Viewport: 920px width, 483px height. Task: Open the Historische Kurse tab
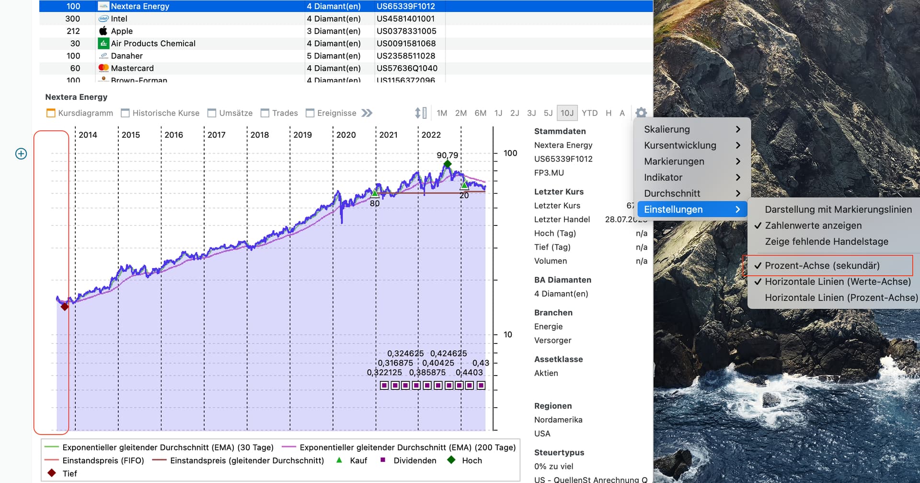[x=160, y=113]
